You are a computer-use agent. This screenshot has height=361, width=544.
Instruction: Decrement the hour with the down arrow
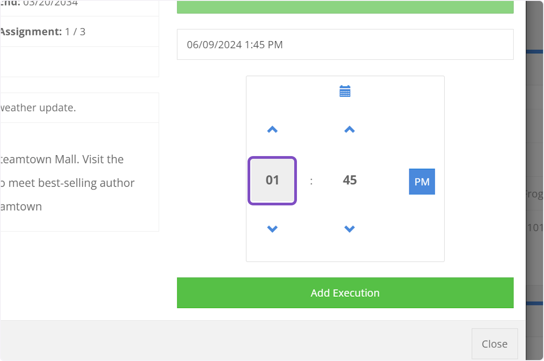pyautogui.click(x=272, y=229)
